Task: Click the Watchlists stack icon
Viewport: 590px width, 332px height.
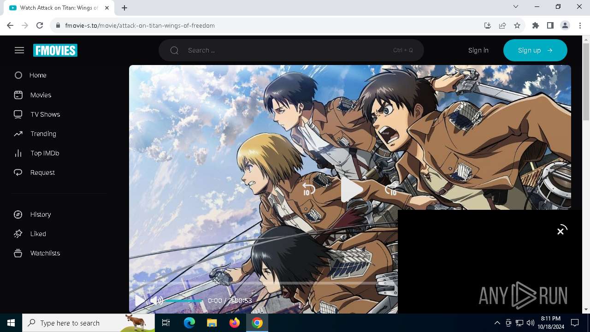Action: point(18,253)
